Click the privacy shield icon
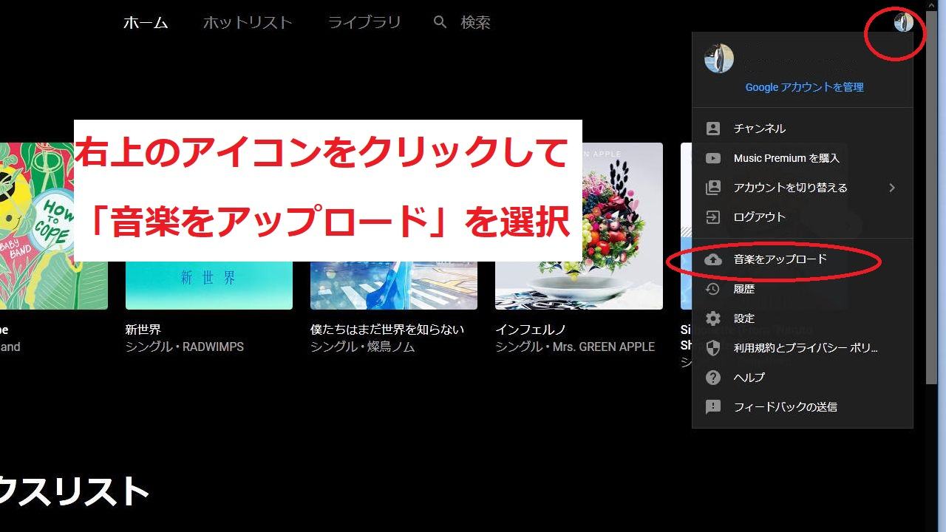The height and width of the screenshot is (532, 946). [x=713, y=348]
